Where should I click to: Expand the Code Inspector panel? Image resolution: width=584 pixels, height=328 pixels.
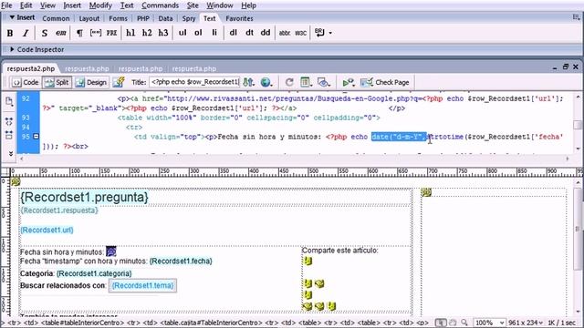coord(12,49)
